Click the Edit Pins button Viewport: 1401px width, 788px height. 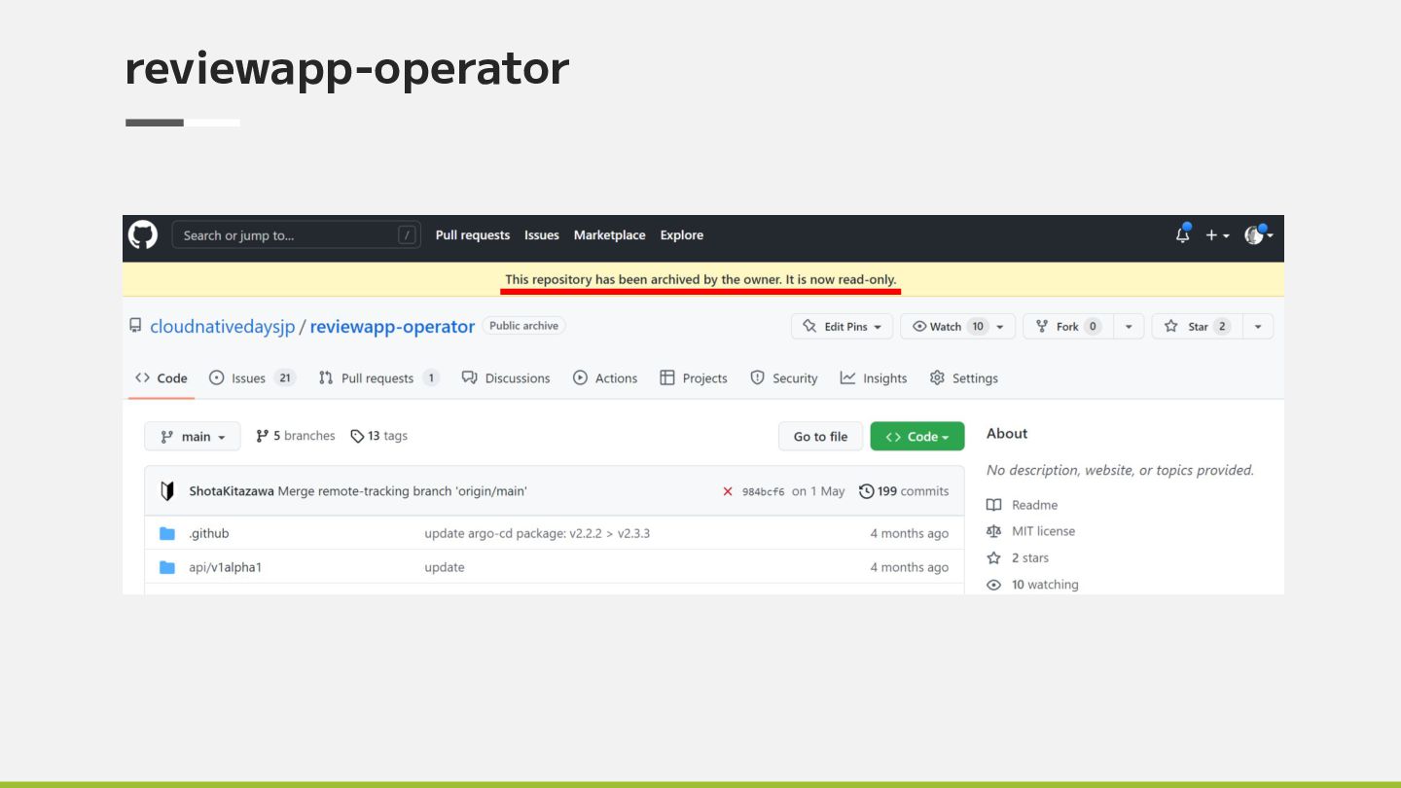843,327
